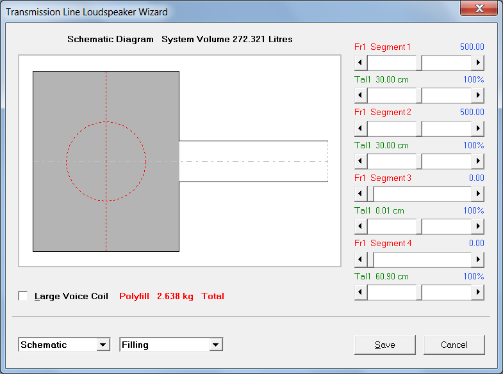Click the Save button

pyautogui.click(x=385, y=345)
